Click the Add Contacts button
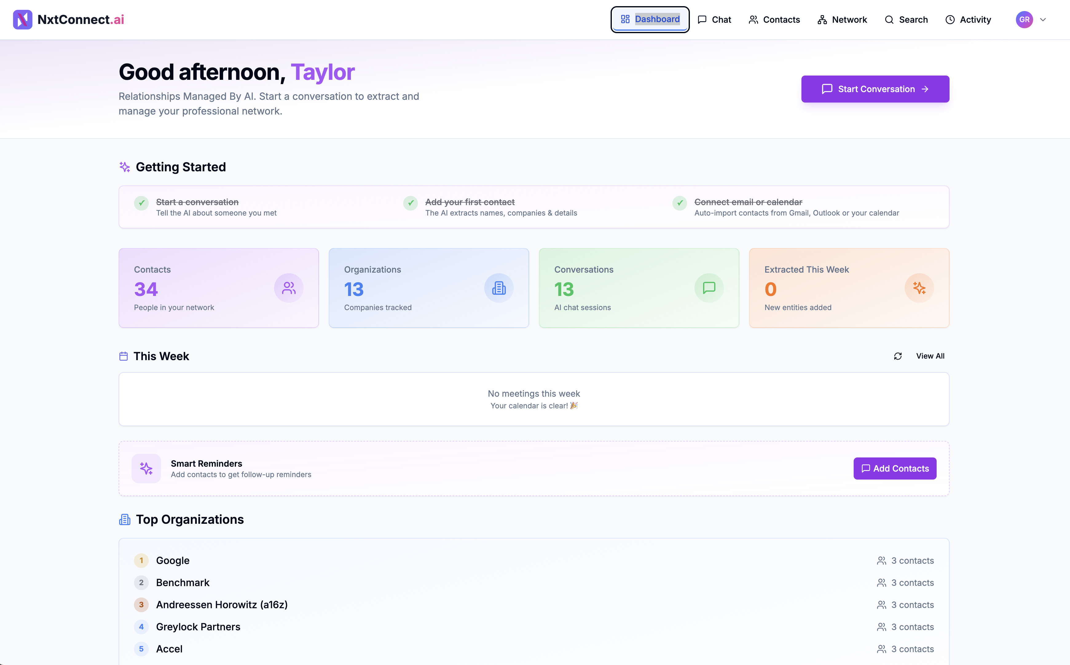 pyautogui.click(x=895, y=469)
